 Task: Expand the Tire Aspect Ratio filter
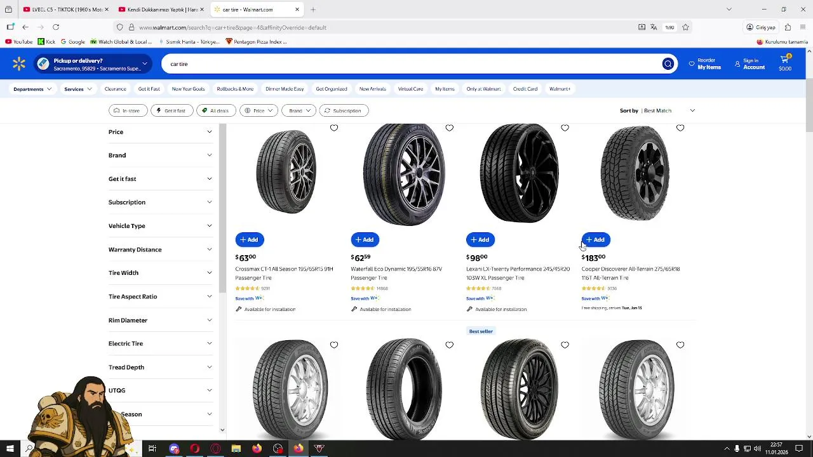(160, 296)
